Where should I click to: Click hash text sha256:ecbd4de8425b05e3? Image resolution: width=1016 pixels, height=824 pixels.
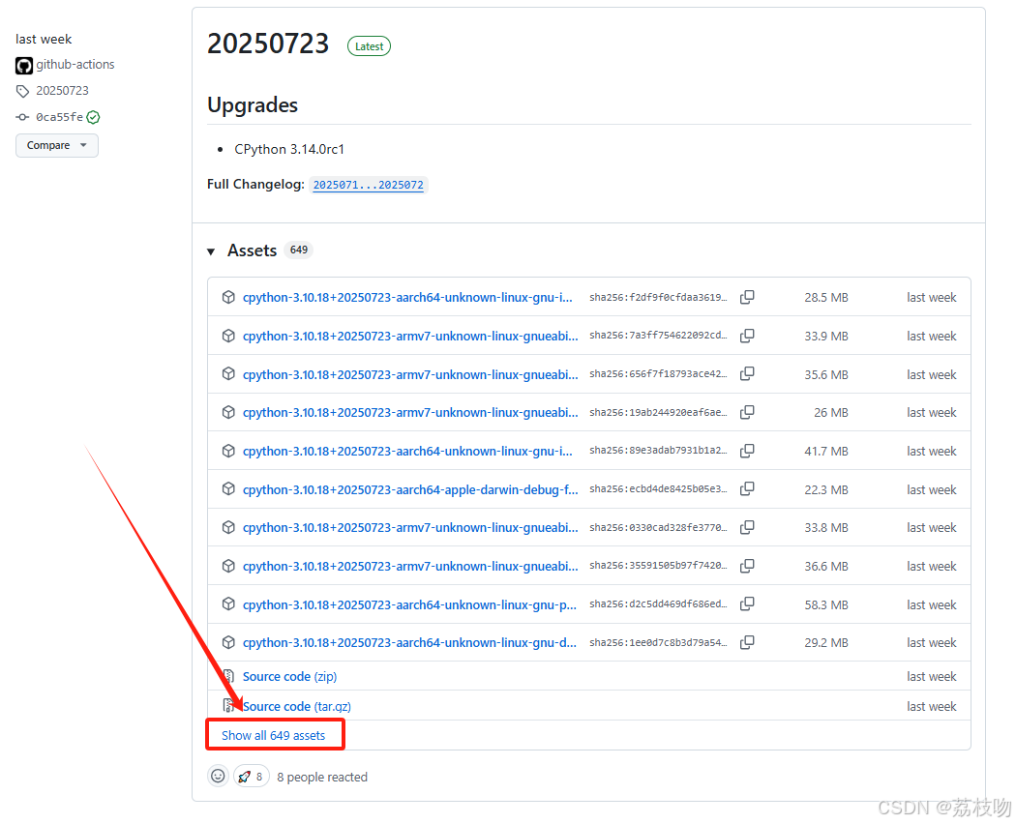point(658,489)
